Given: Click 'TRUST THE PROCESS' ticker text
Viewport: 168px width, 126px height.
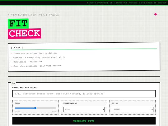Looking at the screenshot, I should pos(127,3).
